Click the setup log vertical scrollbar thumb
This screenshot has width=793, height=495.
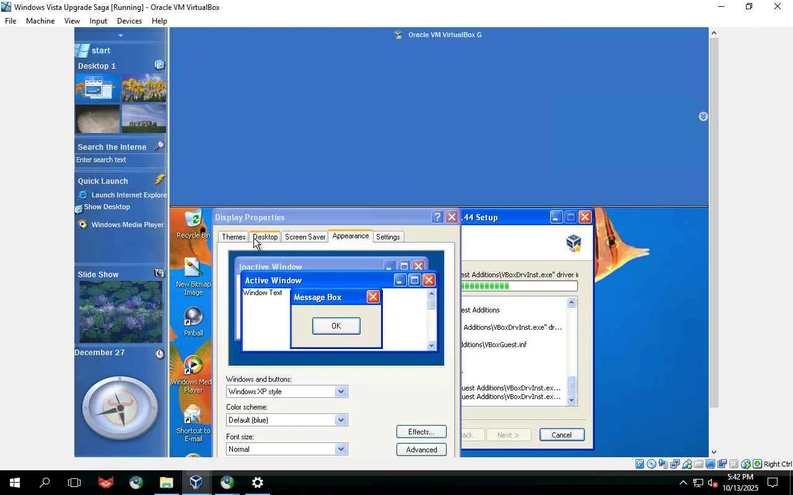pyautogui.click(x=572, y=385)
